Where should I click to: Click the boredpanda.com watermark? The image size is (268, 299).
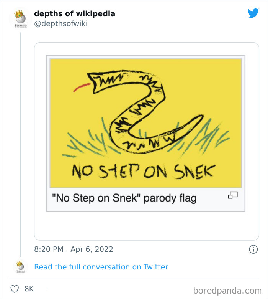(x=227, y=290)
